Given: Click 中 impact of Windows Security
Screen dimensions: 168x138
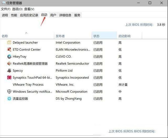Looking at the screenshot, I should (120, 91).
